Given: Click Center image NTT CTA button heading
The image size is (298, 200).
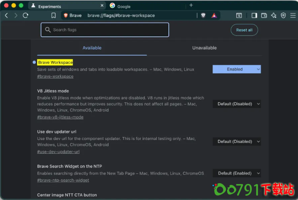Looking at the screenshot, I should tap(67, 195).
